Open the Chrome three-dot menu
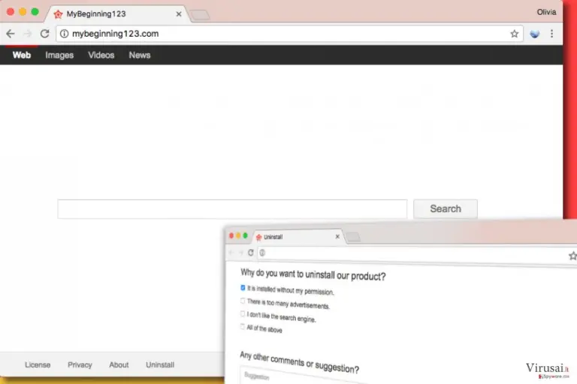The width and height of the screenshot is (577, 384). (x=551, y=34)
